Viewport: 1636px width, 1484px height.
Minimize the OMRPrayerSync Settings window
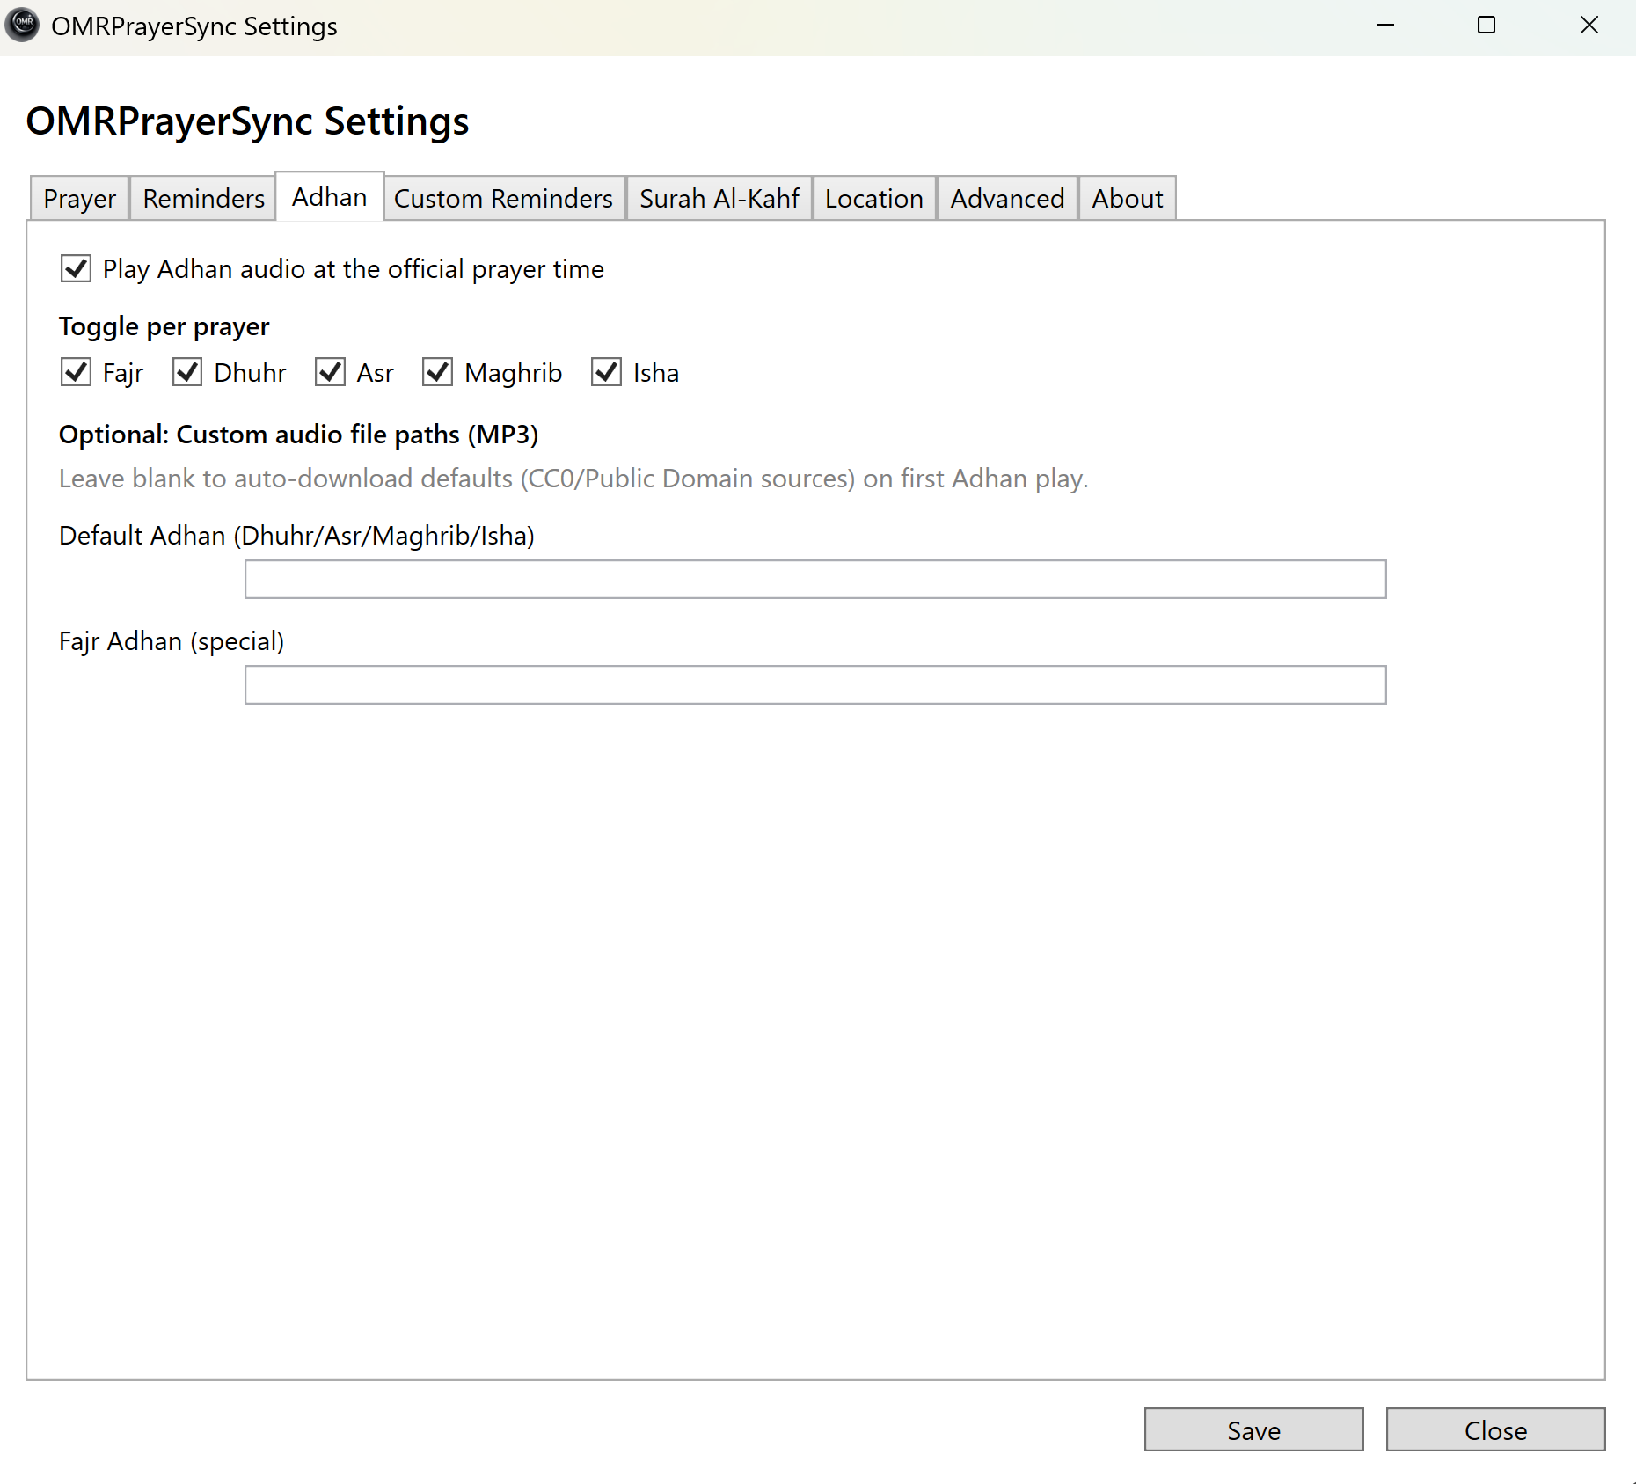(x=1385, y=26)
